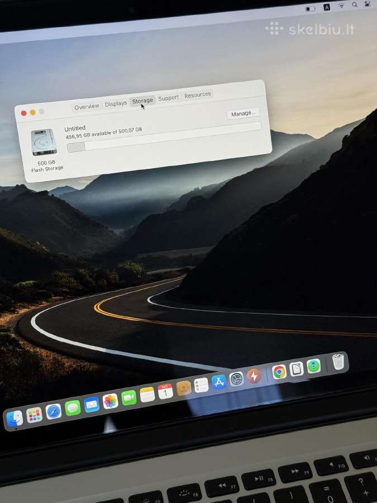Launch Google Chrome from the Dock
Image resolution: width=377 pixels, height=503 pixels.
point(279,372)
